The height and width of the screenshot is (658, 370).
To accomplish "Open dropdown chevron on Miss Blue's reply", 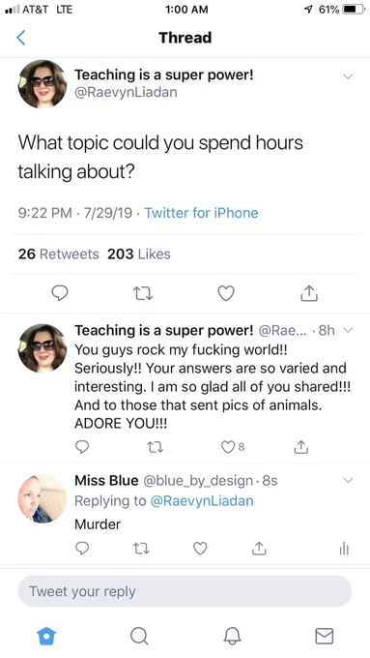I will pyautogui.click(x=348, y=480).
